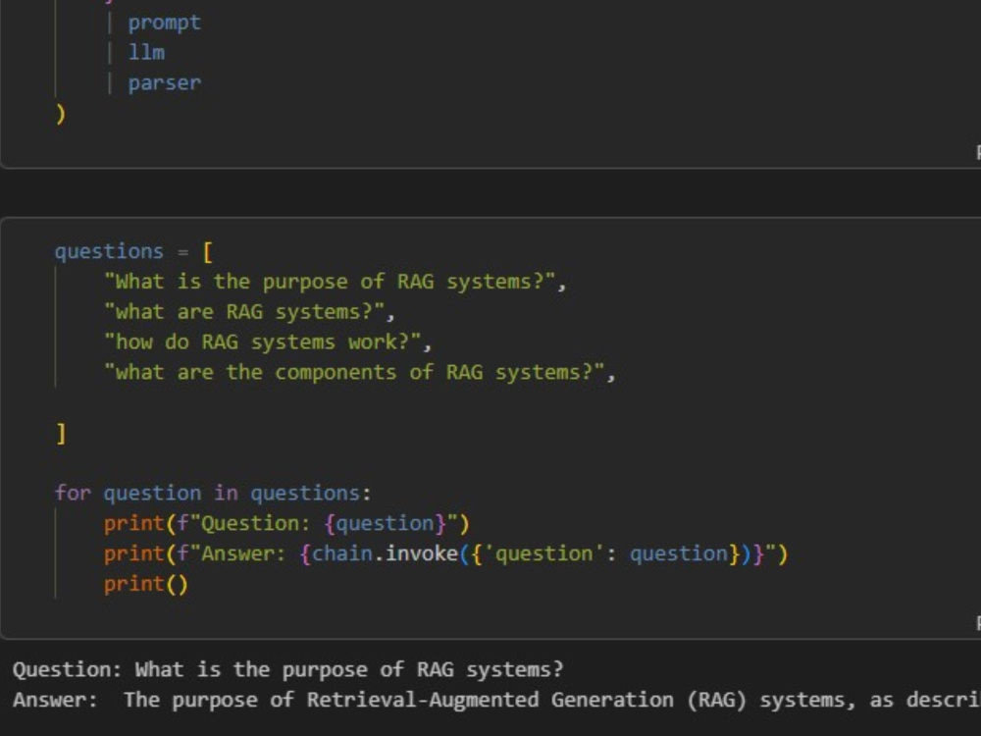Click the string "what are RAG systems?"

(244, 312)
